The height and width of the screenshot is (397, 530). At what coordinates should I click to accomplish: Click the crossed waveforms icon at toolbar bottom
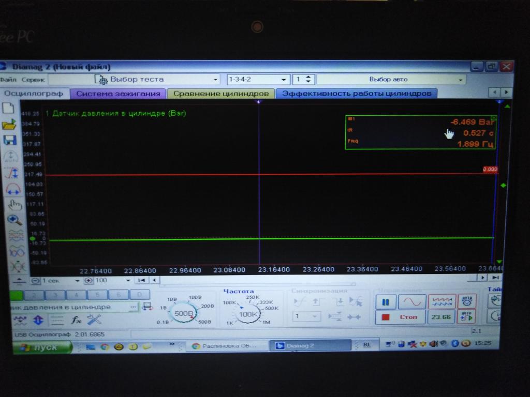[x=18, y=267]
